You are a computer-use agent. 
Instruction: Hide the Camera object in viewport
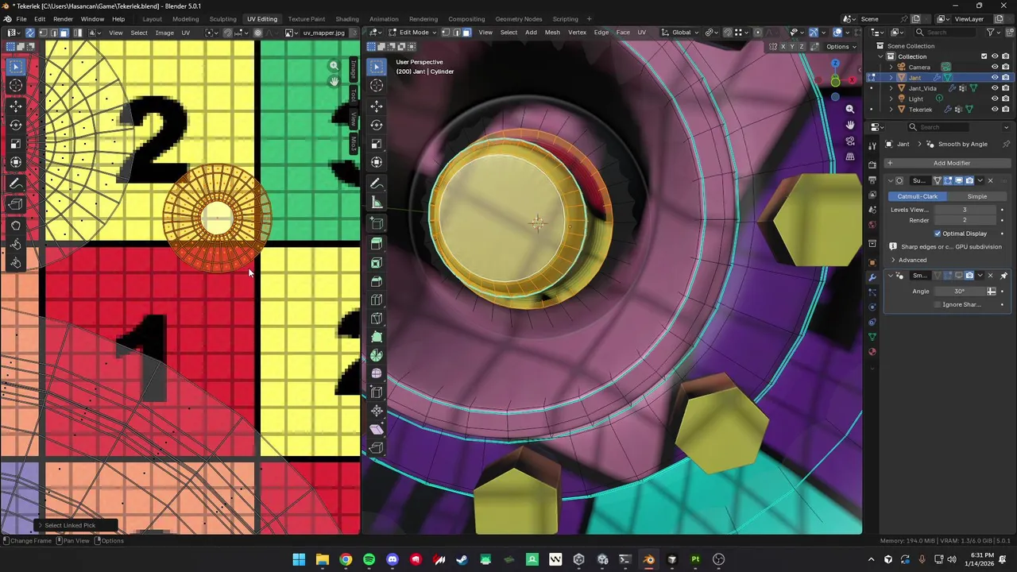pos(995,67)
